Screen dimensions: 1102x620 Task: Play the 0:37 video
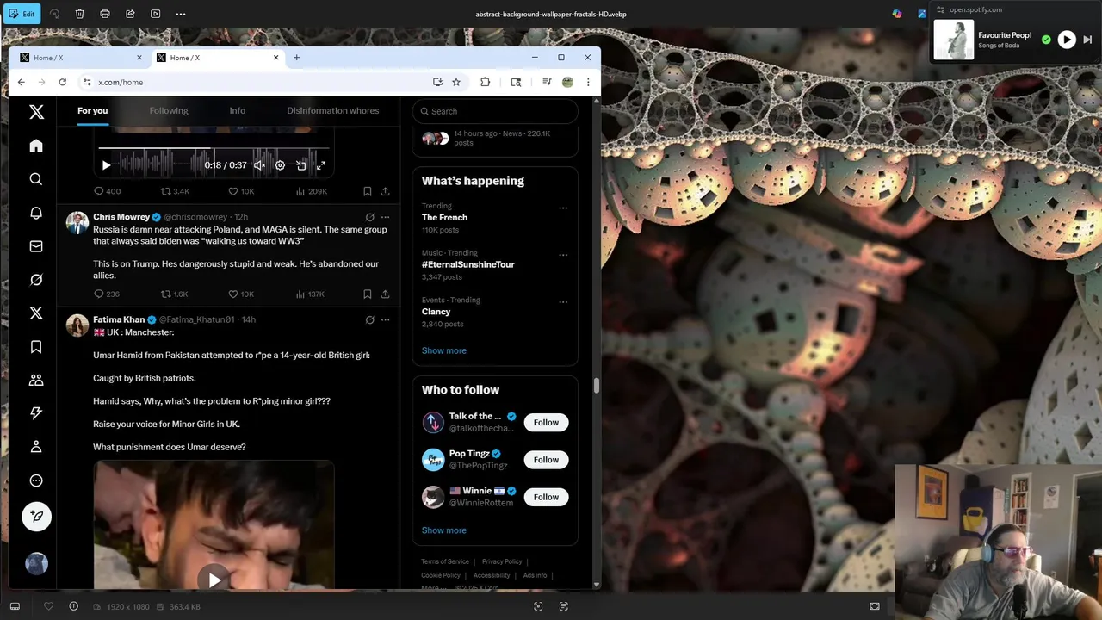tap(106, 165)
